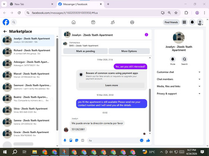Screen dimensions: 209x156
Task: Open the Adesegun conversation
Action: (28, 64)
